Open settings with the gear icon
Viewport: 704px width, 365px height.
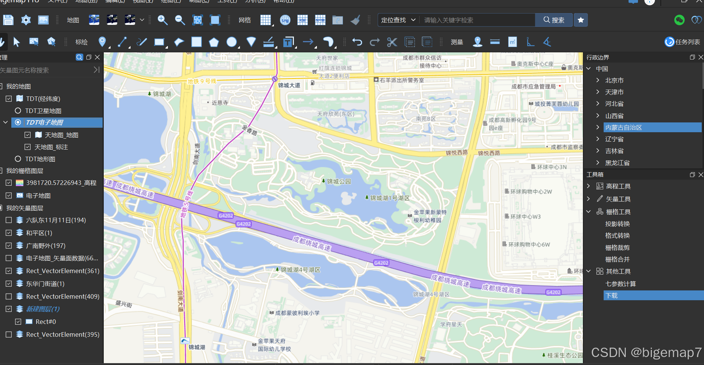(26, 20)
